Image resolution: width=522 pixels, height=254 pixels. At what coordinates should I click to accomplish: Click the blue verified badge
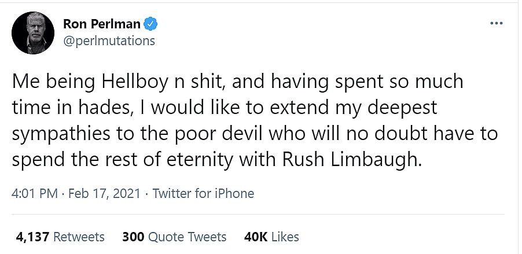point(152,25)
